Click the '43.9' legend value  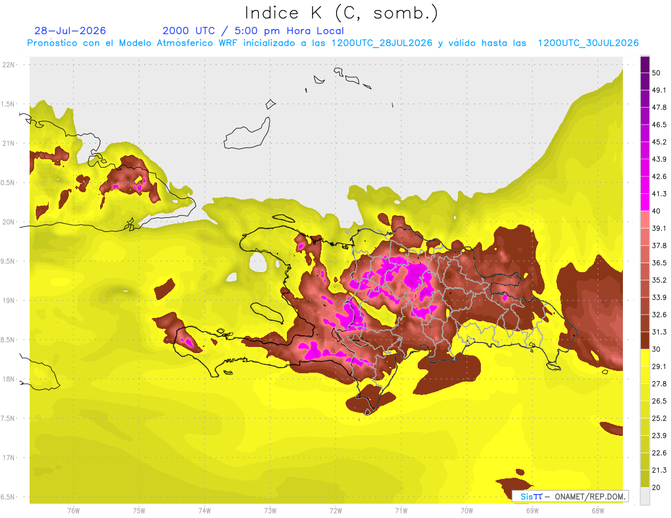click(659, 159)
